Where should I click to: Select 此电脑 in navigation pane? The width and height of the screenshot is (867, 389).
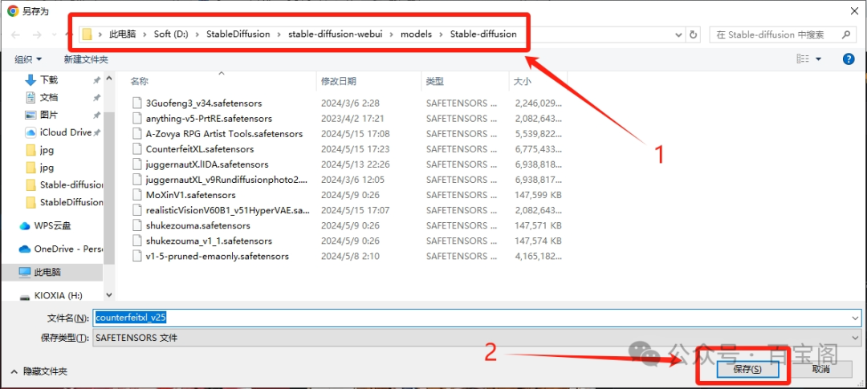point(47,272)
